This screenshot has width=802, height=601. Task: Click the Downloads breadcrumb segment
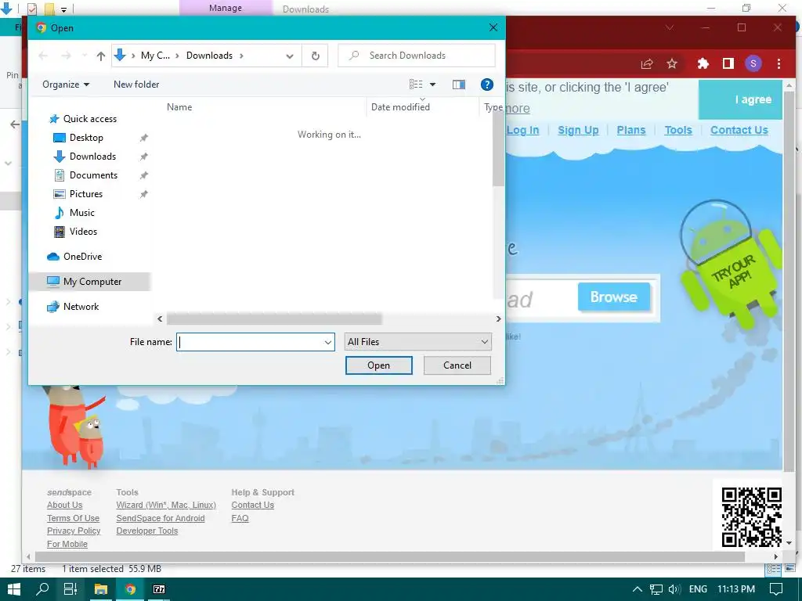pos(209,56)
